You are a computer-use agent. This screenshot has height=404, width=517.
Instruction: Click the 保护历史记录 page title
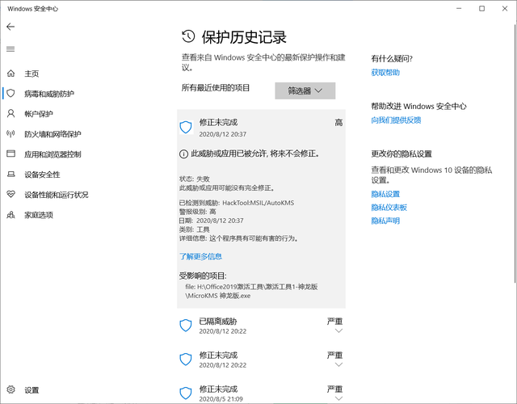click(x=244, y=37)
